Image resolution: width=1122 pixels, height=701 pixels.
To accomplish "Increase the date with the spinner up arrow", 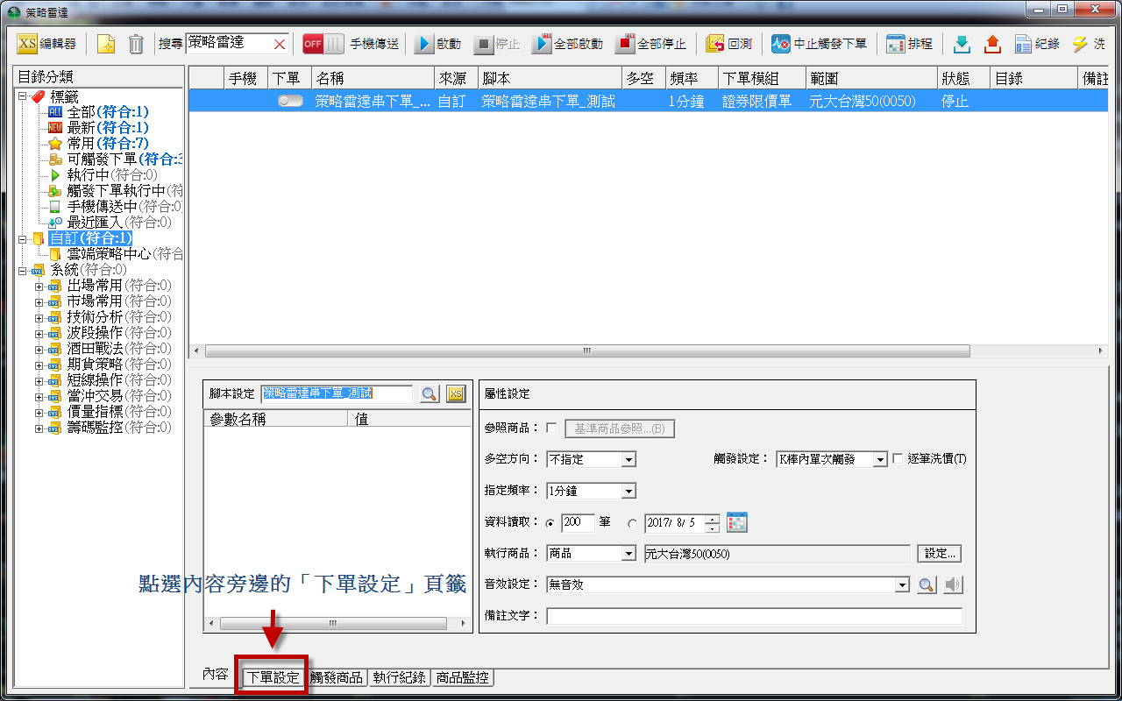I will [712, 519].
